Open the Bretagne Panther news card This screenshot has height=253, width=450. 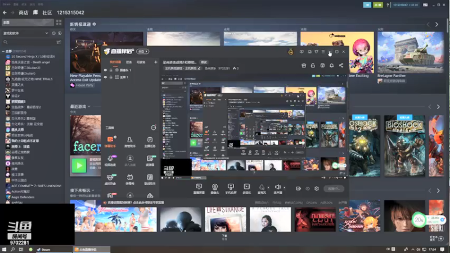coord(411,52)
